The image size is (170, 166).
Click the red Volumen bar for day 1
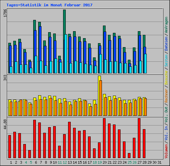tap(10, 146)
